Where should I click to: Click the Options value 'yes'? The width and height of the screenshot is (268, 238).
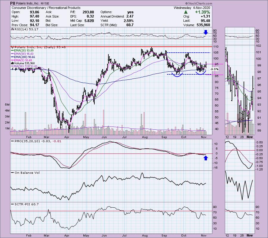(x=130, y=12)
